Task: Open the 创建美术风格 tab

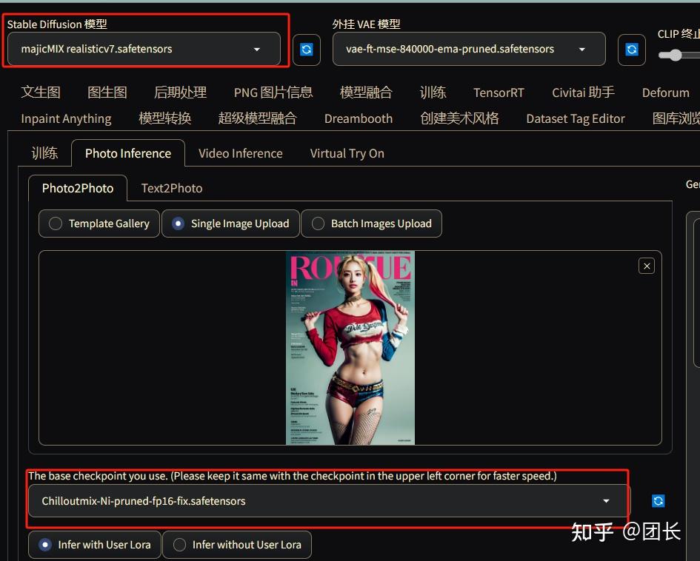Action: 459,118
